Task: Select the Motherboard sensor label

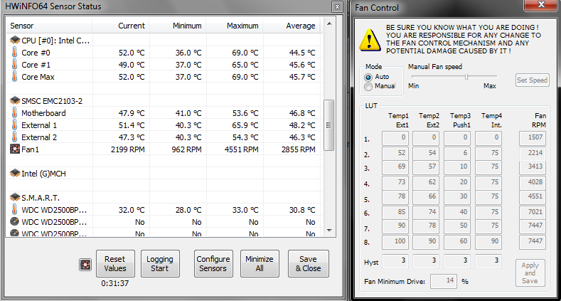Action: coord(43,113)
